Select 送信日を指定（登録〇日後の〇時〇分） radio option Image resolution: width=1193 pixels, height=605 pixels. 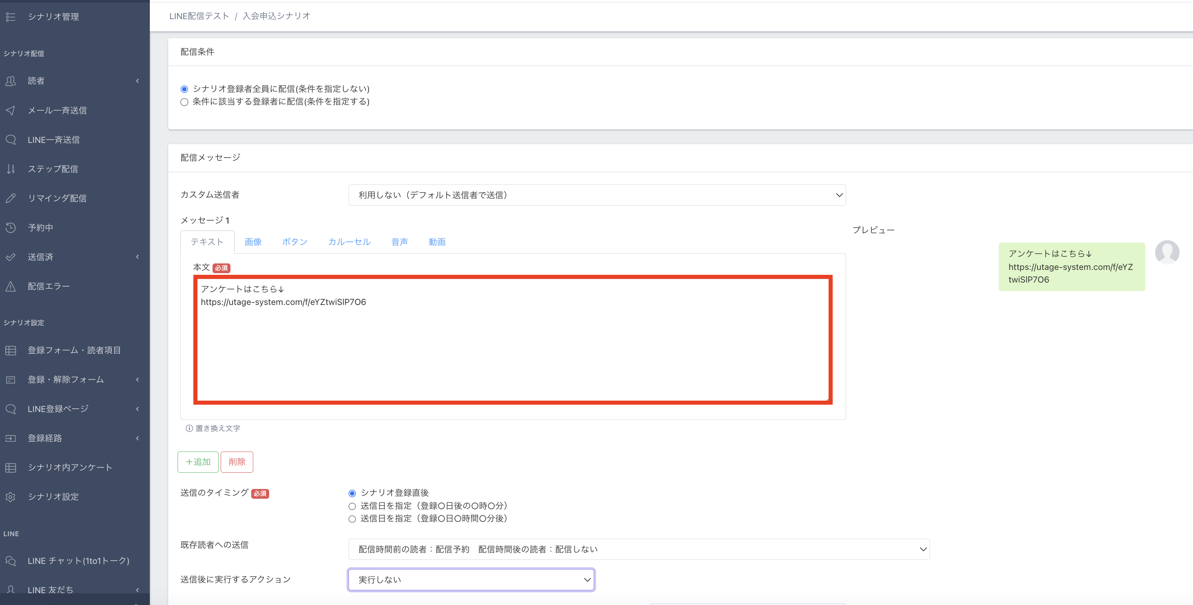[x=352, y=506]
